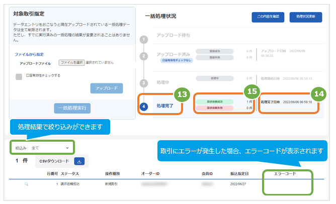
Task: Click the 処理開始日時 timestamp text
Action: point(286,78)
